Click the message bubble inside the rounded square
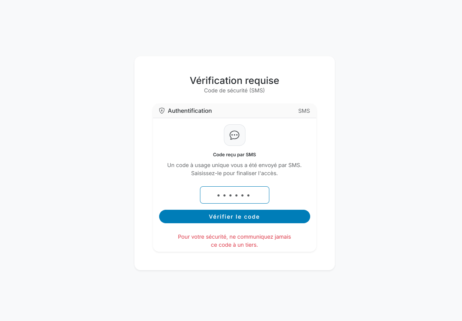The image size is (462, 321). click(x=234, y=135)
